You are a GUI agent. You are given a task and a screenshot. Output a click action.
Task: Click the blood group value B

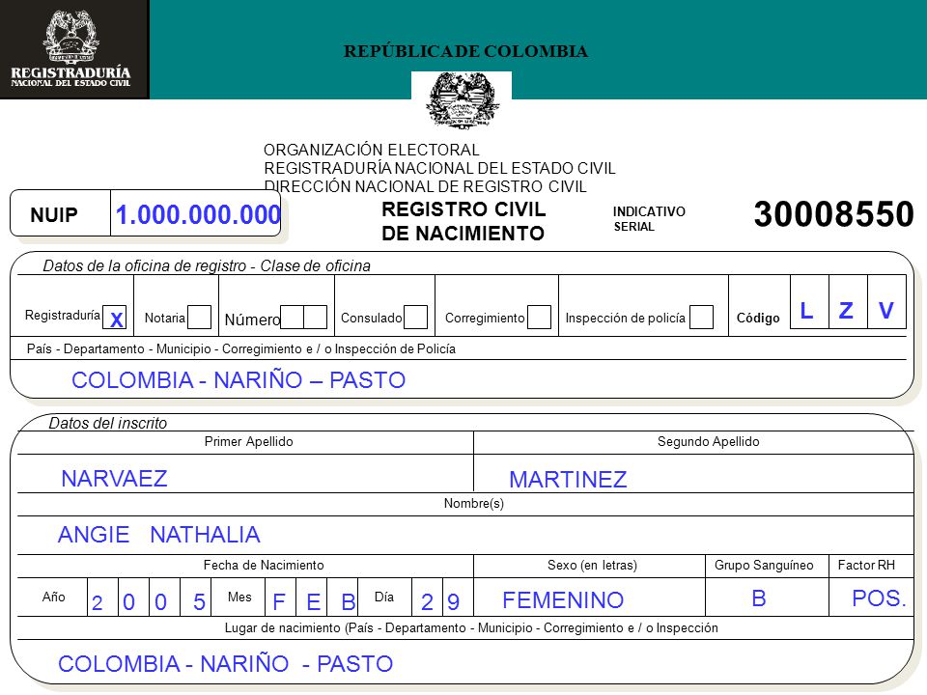759,598
